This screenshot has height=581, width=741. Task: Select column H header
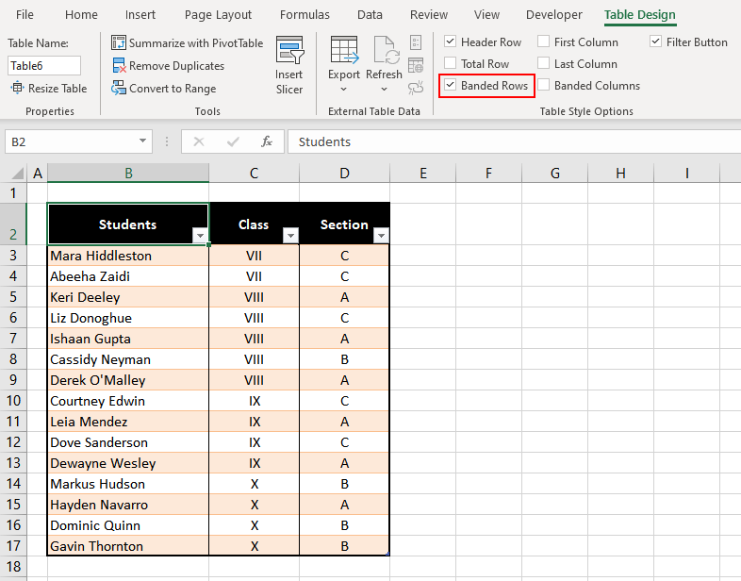[620, 173]
